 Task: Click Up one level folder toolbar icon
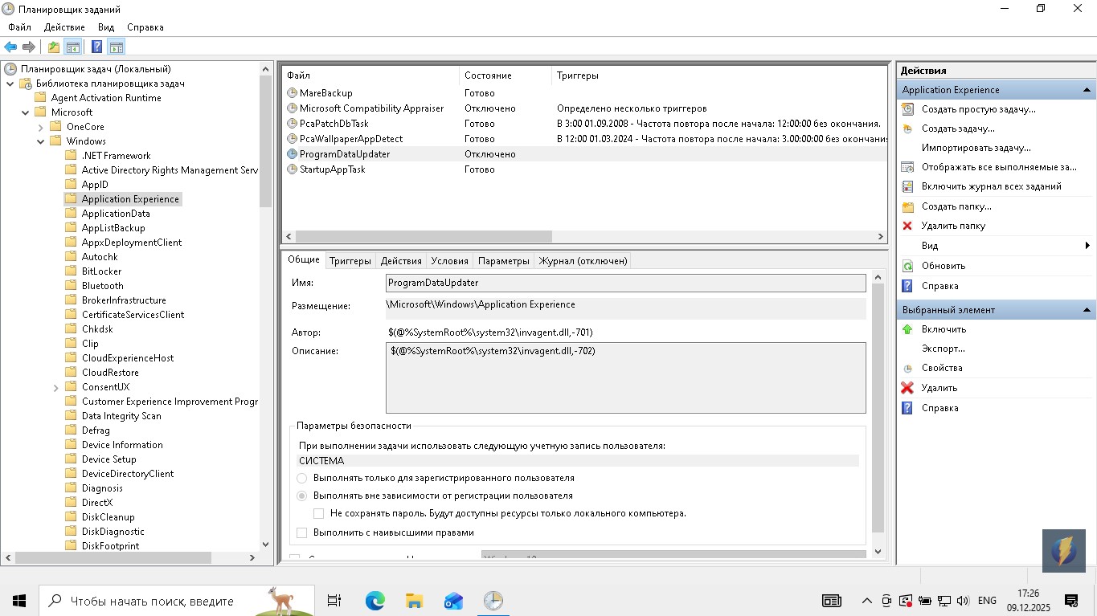(53, 47)
